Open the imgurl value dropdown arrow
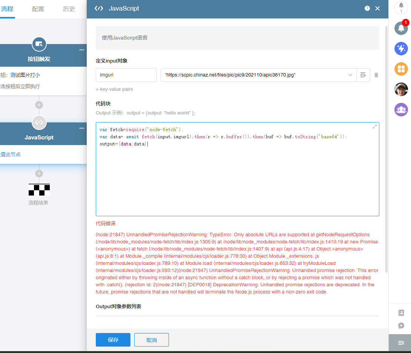The width and height of the screenshot is (411, 353). pos(350,75)
